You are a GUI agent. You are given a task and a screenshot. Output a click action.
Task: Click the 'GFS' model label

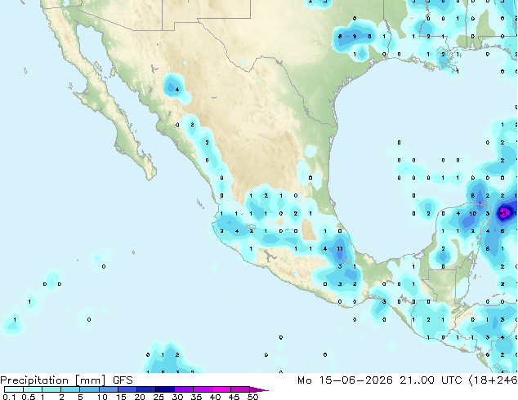[x=123, y=380]
